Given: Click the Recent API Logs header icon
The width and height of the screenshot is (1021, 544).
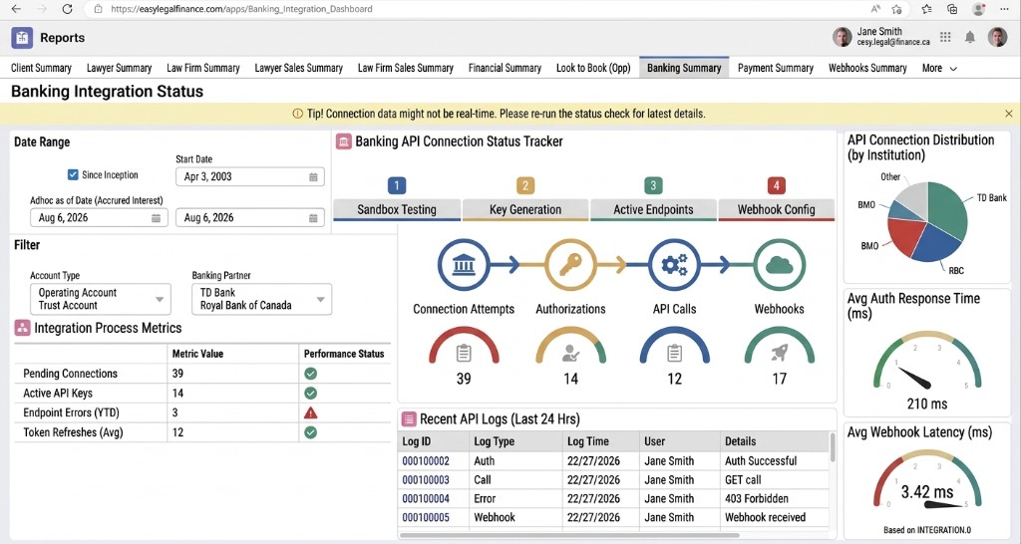Looking at the screenshot, I should pyautogui.click(x=408, y=419).
